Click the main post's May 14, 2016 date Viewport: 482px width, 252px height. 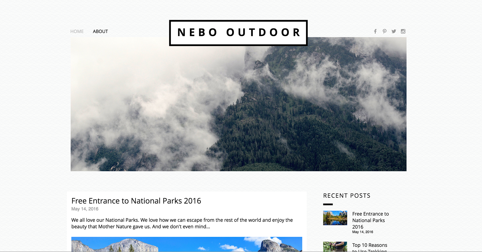tap(85, 209)
